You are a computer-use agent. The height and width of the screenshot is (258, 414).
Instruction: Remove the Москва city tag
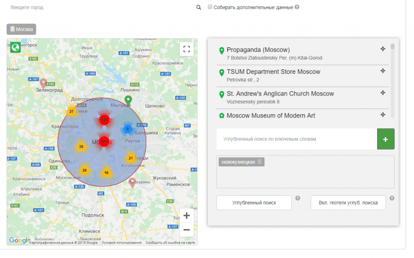tap(13, 29)
